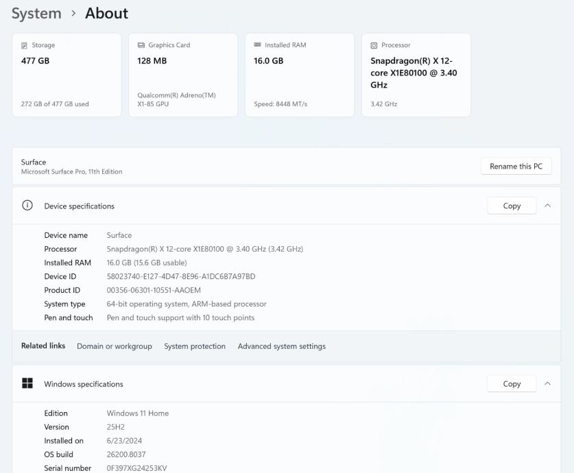The height and width of the screenshot is (473, 574).
Task: Click the Storage disk icon
Action: pos(25,45)
